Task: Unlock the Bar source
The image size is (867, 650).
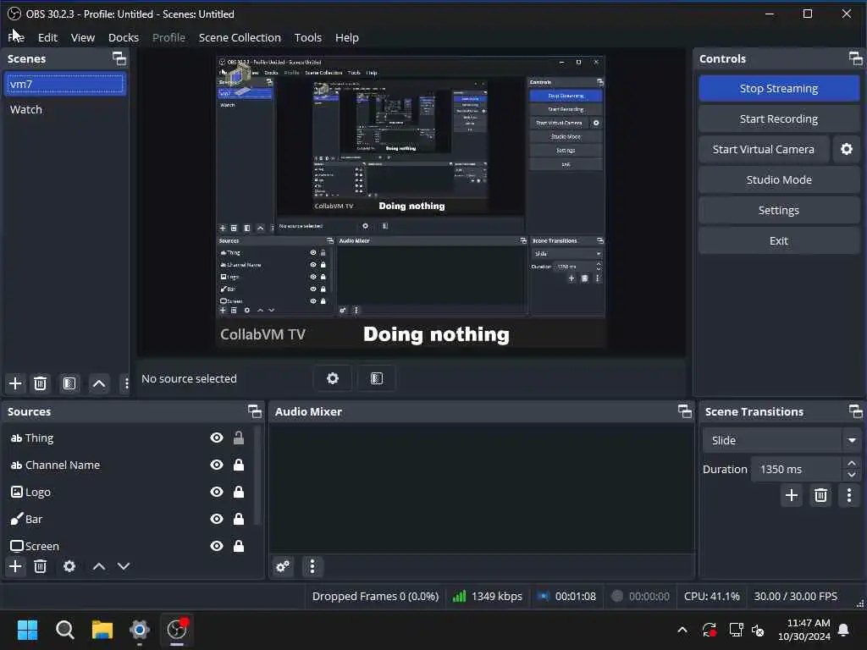Action: 239,519
